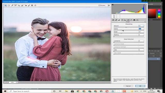Click the ENG language indicator

click(x=145, y=91)
